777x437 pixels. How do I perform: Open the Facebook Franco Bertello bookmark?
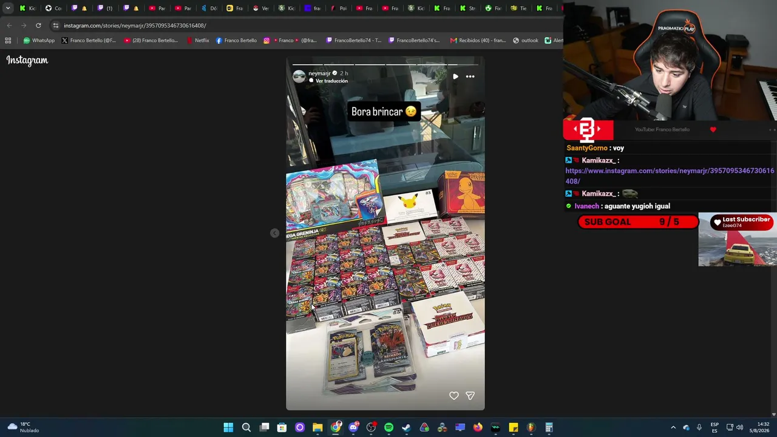236,41
